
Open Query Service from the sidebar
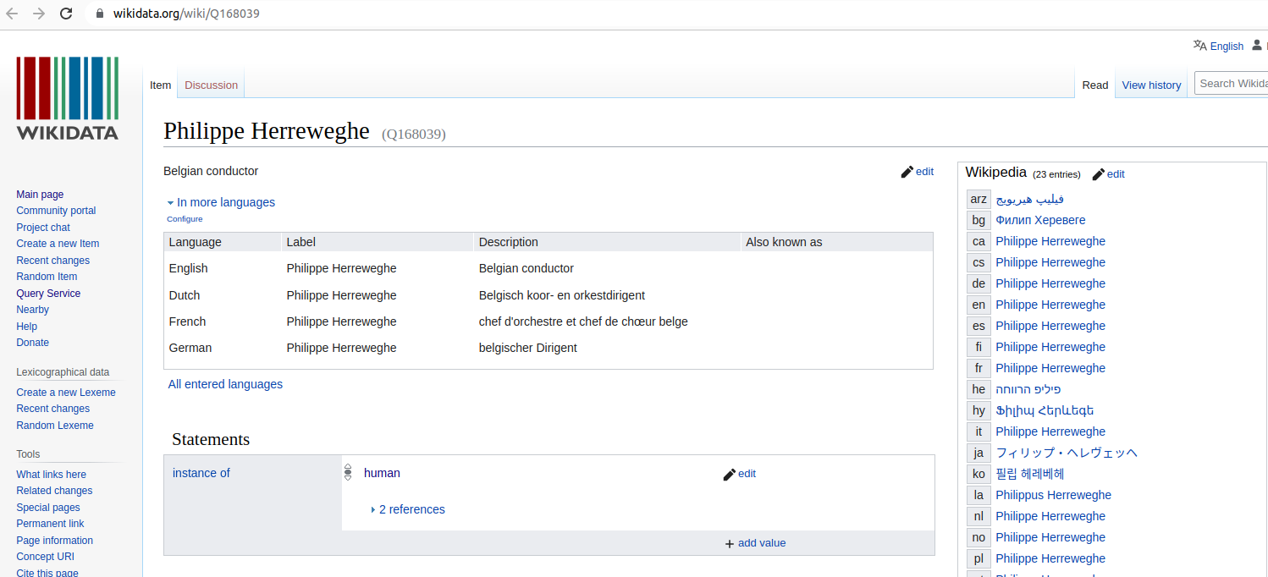(48, 294)
